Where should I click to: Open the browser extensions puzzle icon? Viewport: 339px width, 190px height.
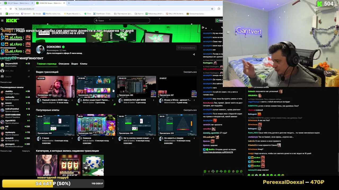pyautogui.click(x=219, y=9)
